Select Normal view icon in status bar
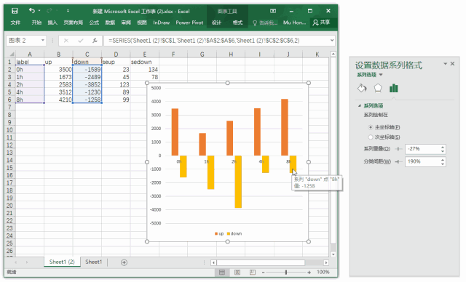This screenshot has height=282, width=466. coord(222,273)
